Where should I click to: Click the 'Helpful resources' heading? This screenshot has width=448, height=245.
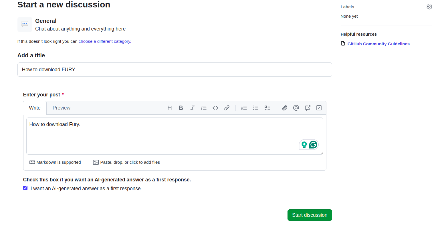point(359,34)
